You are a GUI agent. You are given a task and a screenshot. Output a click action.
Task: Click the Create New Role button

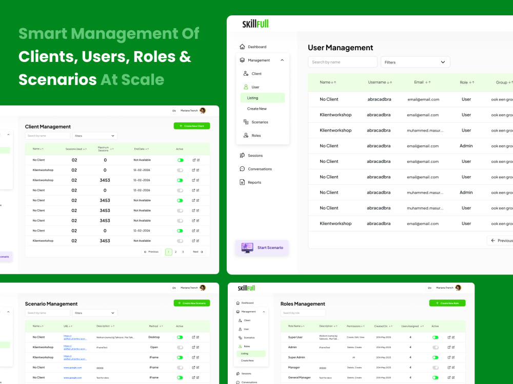pyautogui.click(x=447, y=303)
